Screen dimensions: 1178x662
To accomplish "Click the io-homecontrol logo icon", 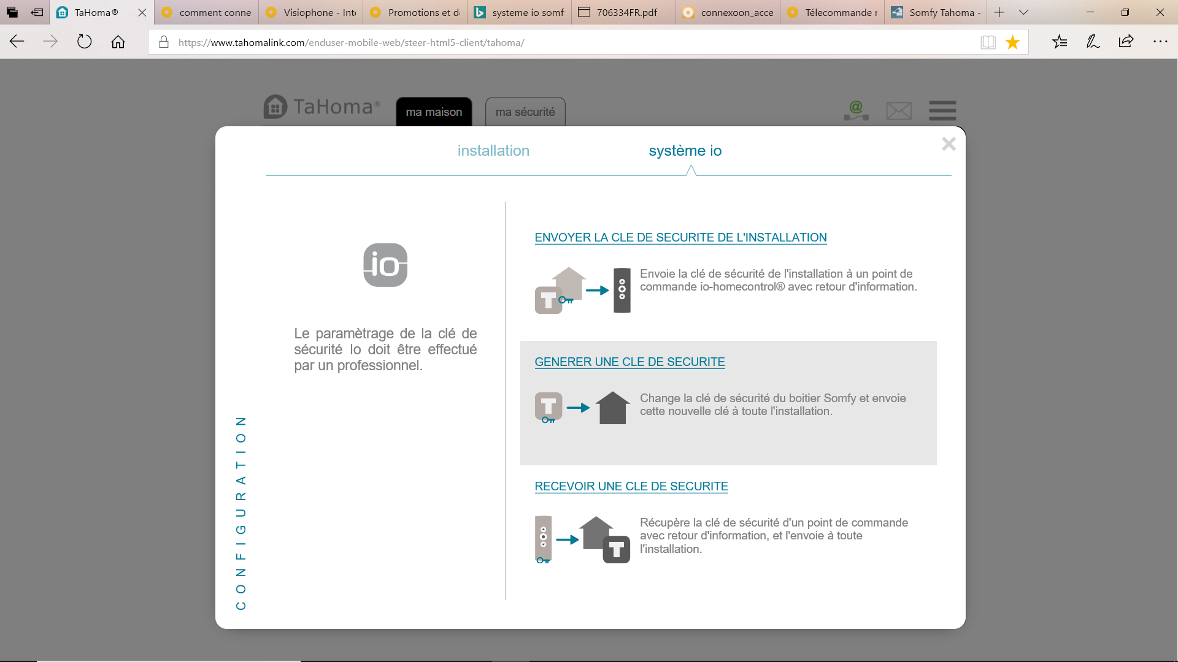I will (385, 265).
